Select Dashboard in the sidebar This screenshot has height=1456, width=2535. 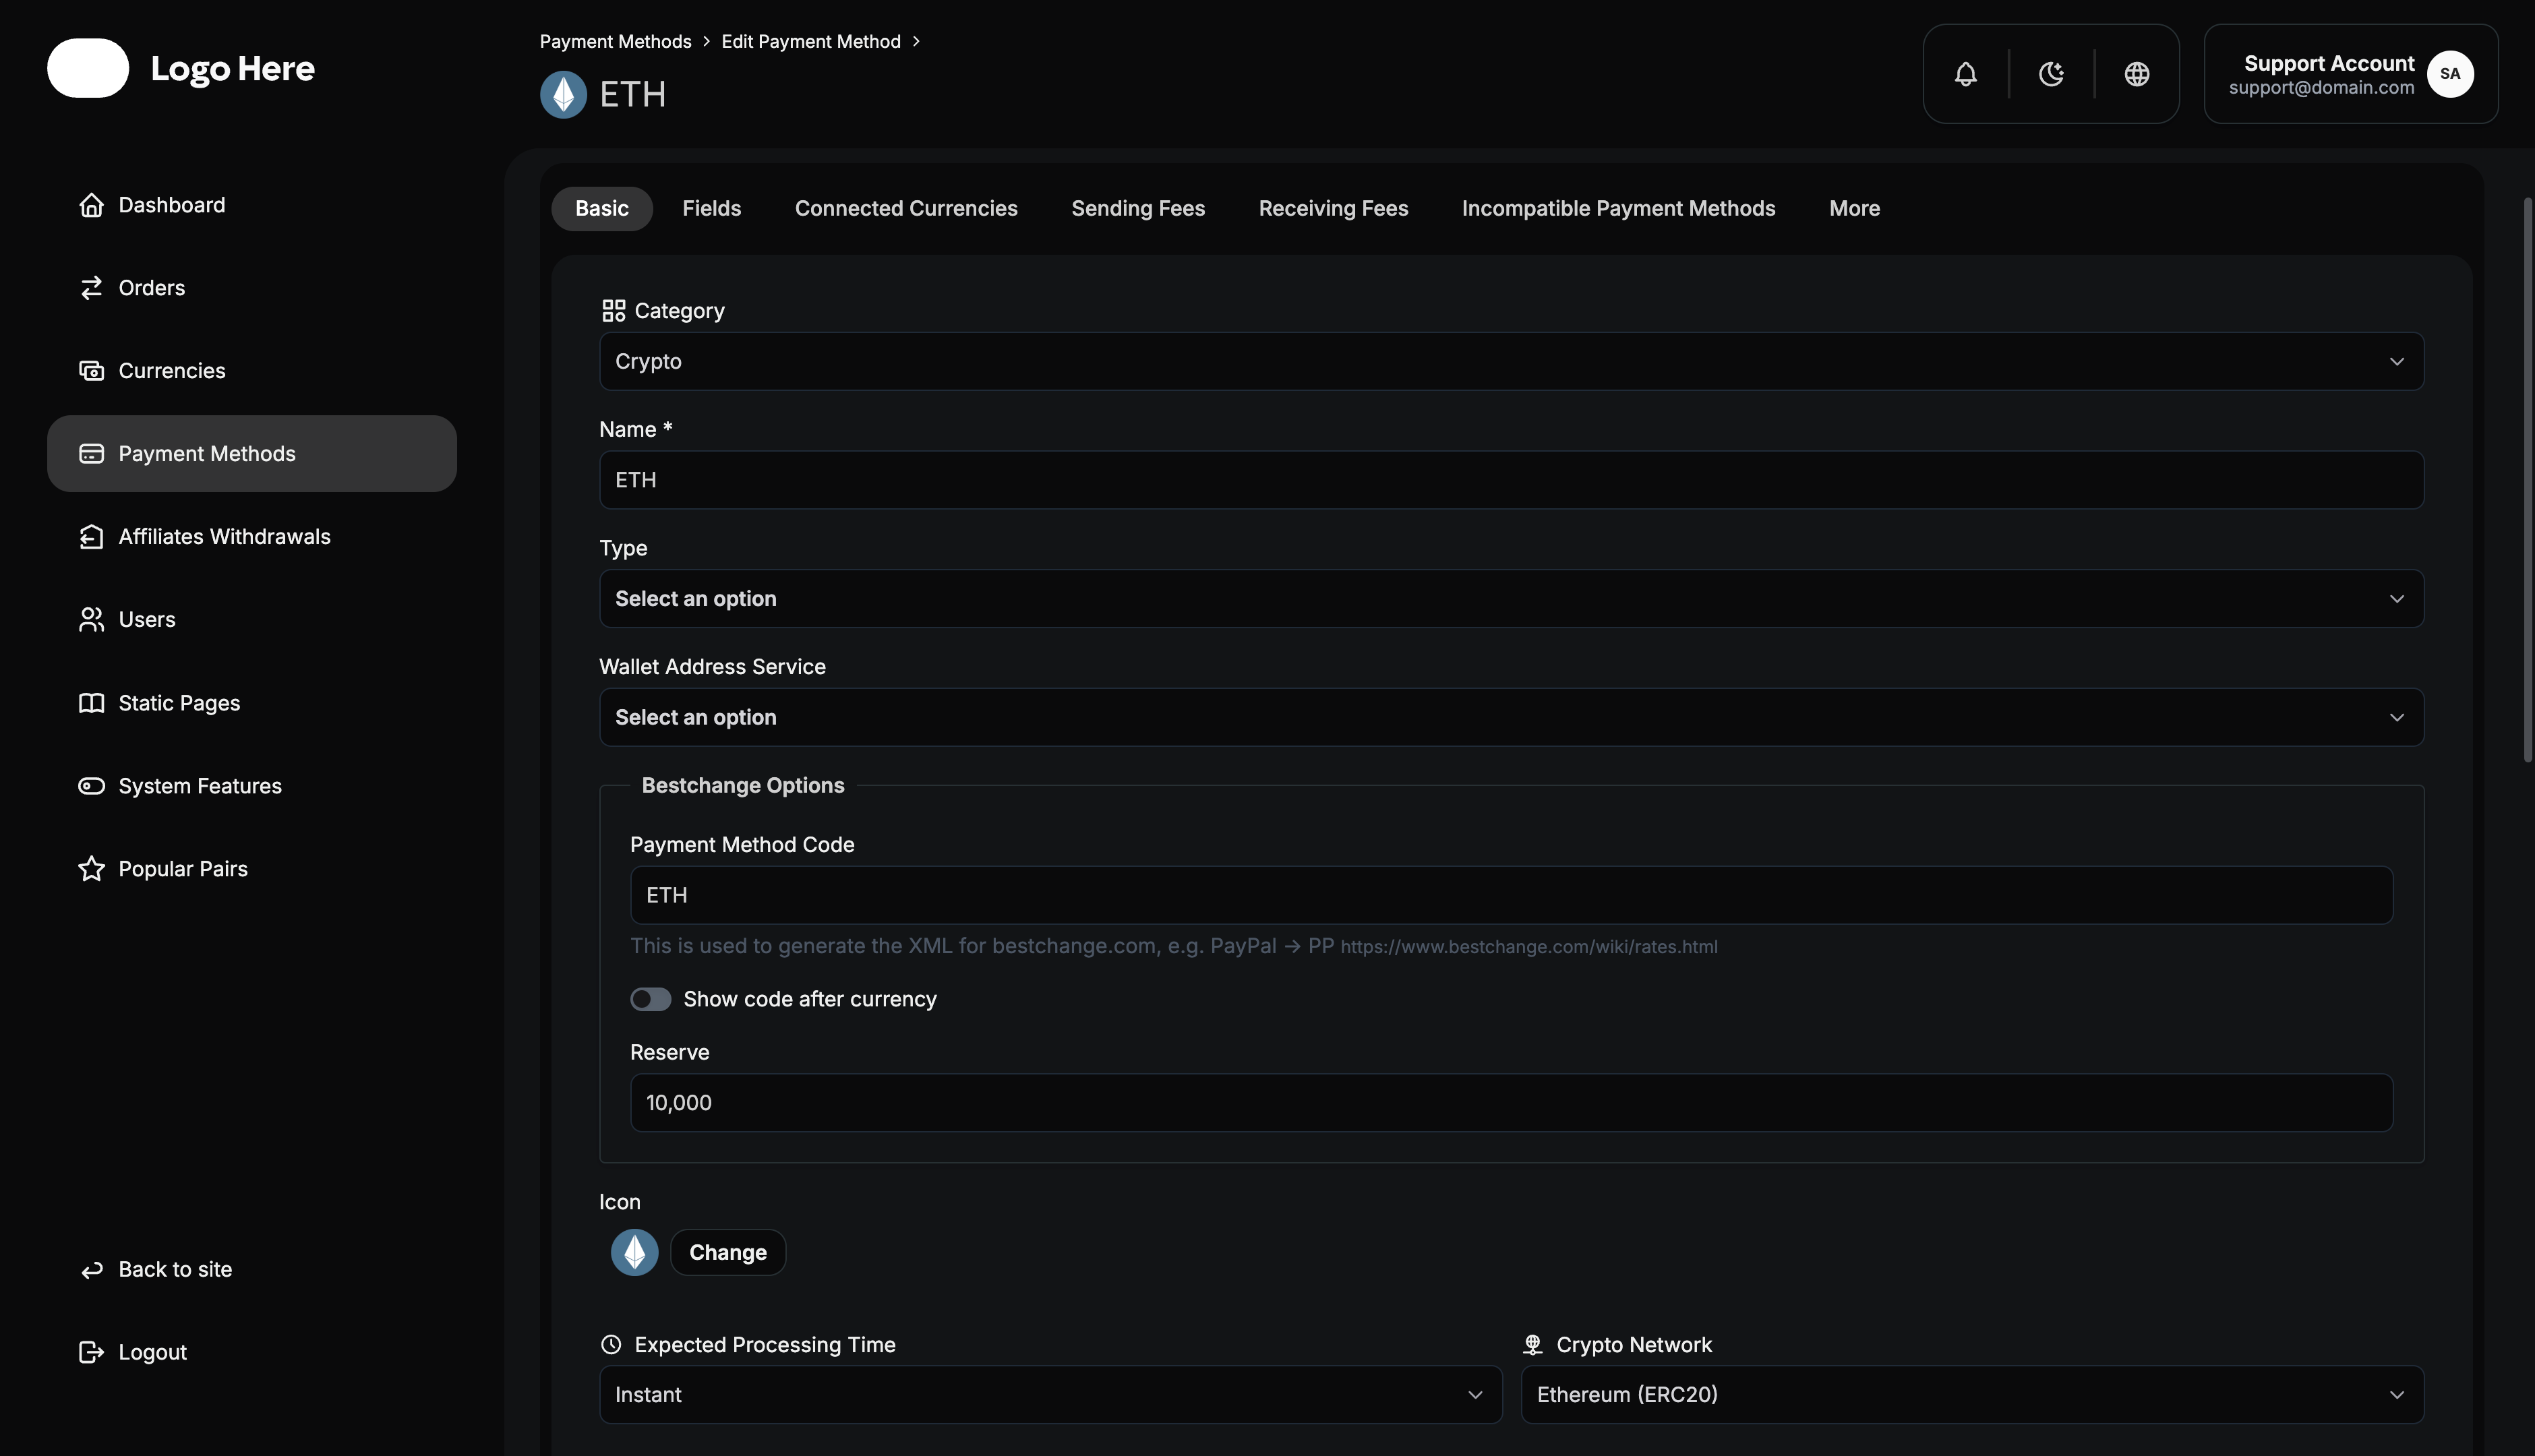pyautogui.click(x=171, y=205)
